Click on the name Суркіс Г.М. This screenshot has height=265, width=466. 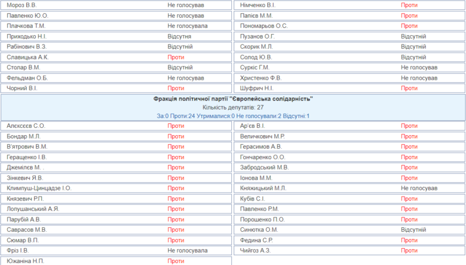tap(255, 67)
